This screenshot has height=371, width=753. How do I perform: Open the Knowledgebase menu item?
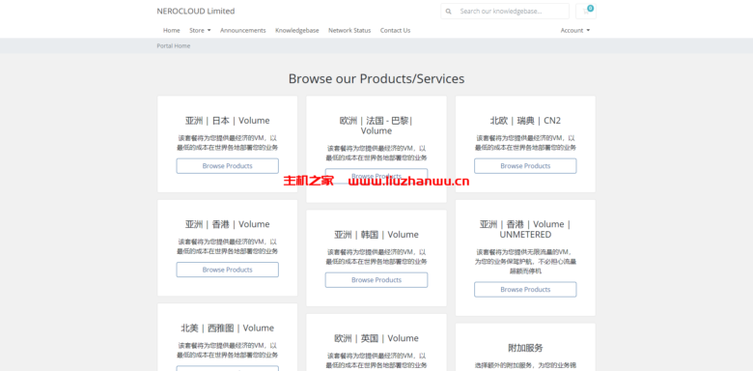(297, 30)
